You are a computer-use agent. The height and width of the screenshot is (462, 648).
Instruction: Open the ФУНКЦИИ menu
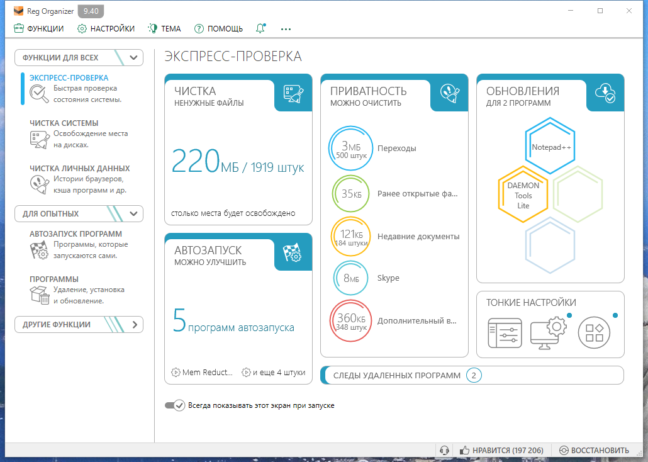[39, 28]
